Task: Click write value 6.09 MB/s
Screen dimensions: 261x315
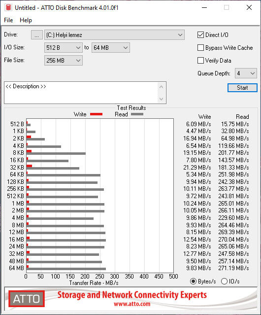Action: point(198,124)
